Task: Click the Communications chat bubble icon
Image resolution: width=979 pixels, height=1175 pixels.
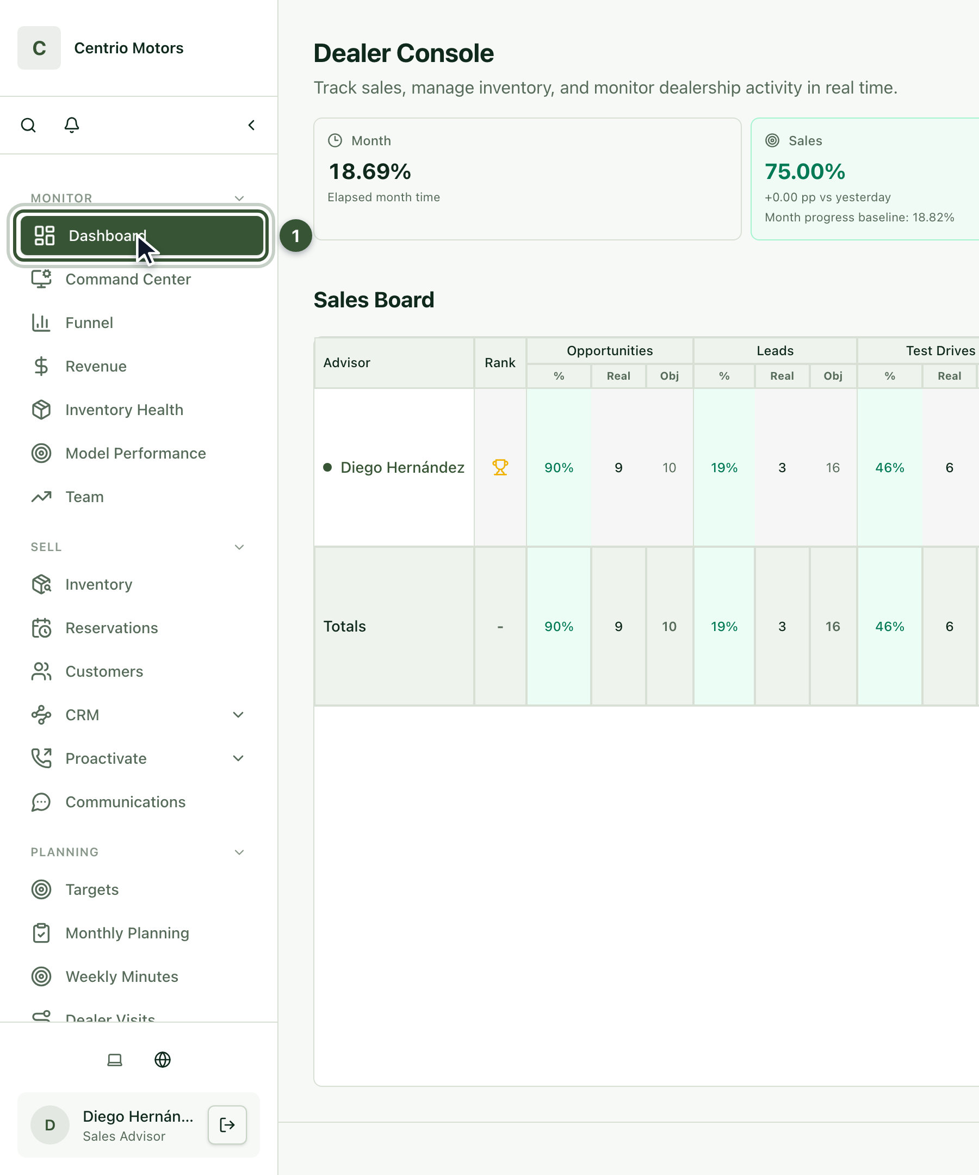Action: click(41, 802)
